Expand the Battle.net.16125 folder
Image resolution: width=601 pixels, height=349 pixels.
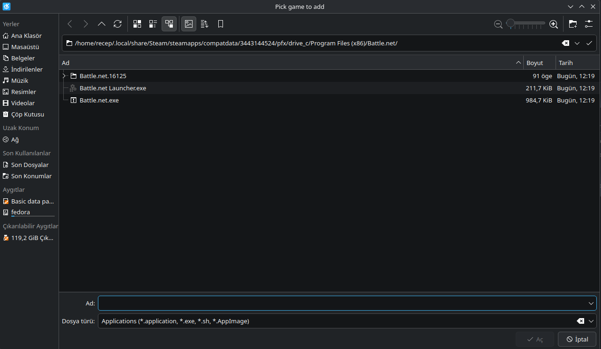64,76
